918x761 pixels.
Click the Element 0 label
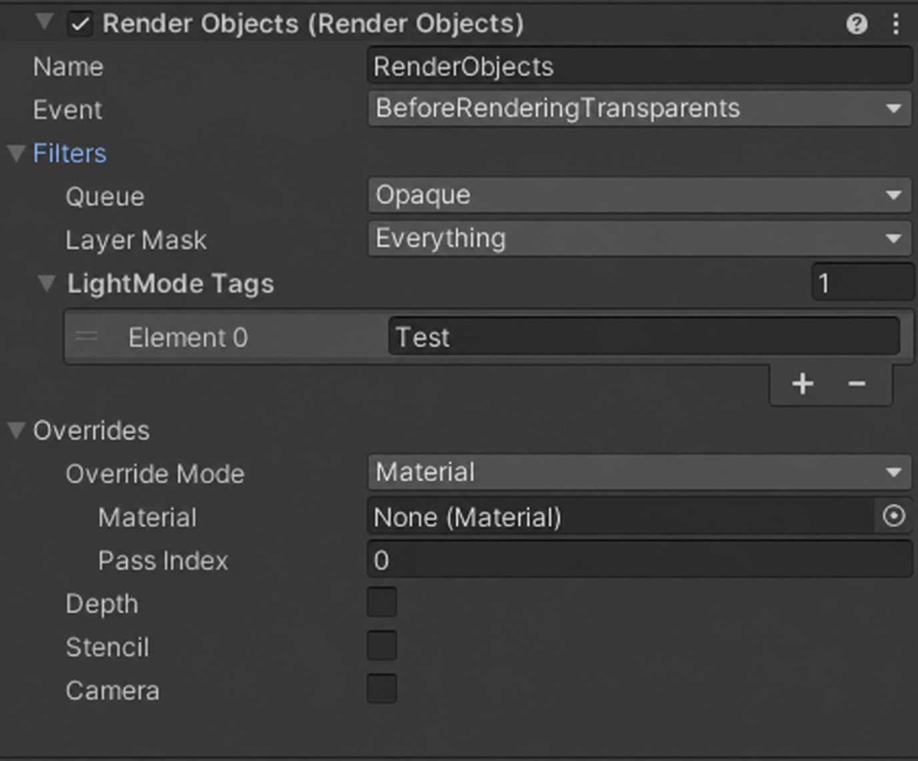coord(188,337)
